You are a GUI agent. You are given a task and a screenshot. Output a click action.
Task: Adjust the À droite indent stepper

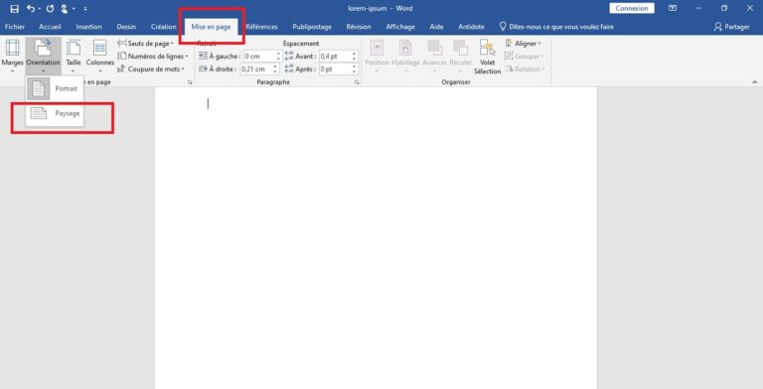[x=276, y=69]
